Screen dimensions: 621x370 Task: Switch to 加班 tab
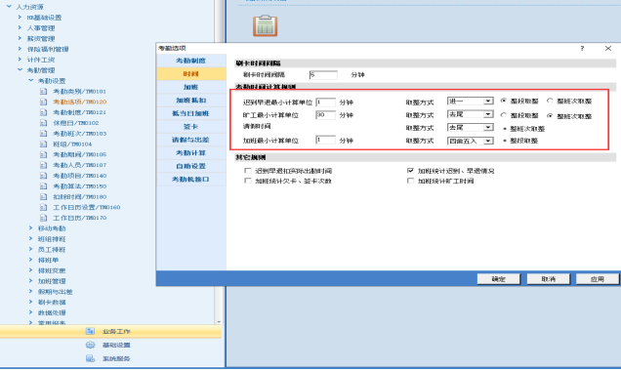pos(191,87)
